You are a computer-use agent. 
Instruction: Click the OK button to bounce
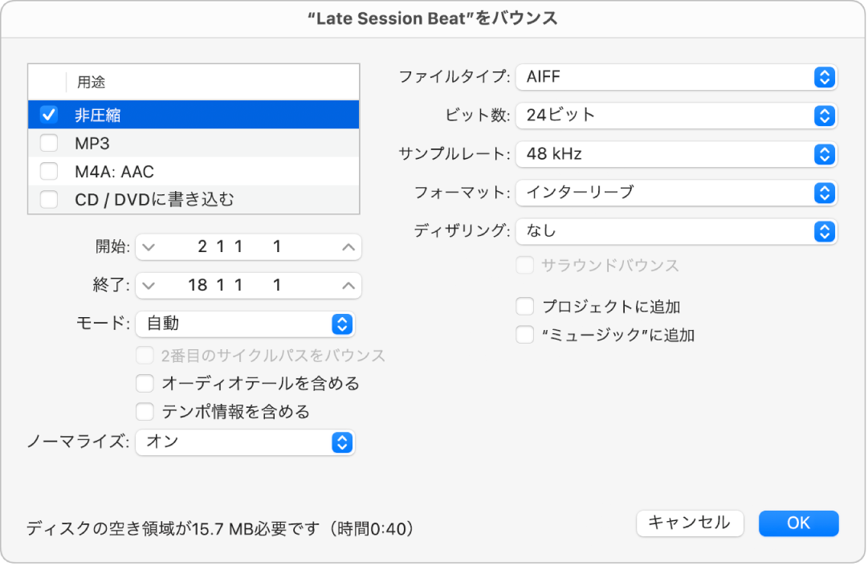point(798,523)
